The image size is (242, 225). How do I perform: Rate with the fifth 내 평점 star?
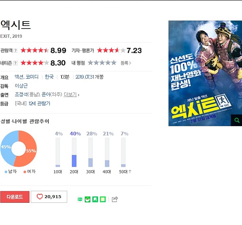(x=114, y=63)
